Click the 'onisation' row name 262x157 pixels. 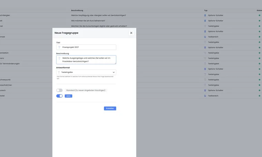click(4, 53)
